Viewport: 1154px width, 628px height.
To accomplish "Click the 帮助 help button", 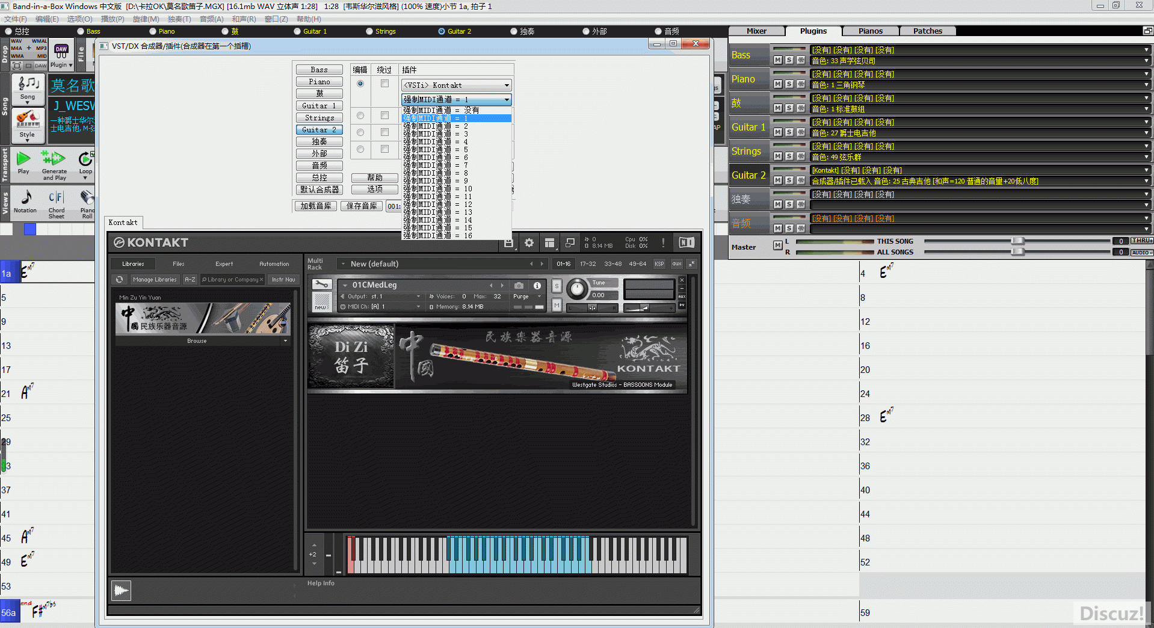I will (375, 178).
